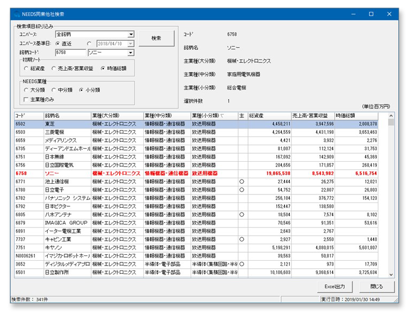Sort by 業種(中分類) column header
The height and width of the screenshot is (317, 409).
167,116
